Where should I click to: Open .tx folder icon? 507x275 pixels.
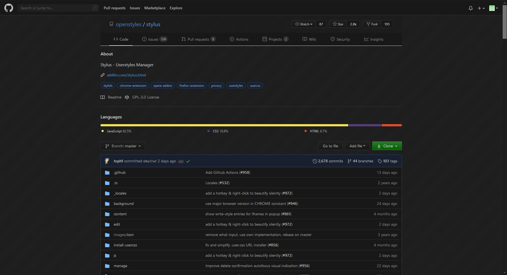coord(107,183)
